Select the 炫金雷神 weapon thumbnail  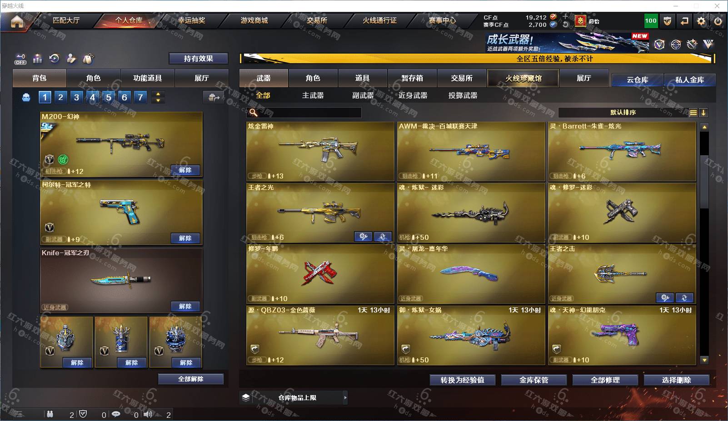[x=320, y=151]
